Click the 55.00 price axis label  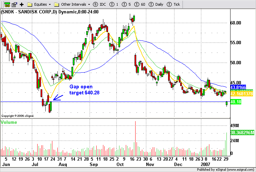point(236,43)
